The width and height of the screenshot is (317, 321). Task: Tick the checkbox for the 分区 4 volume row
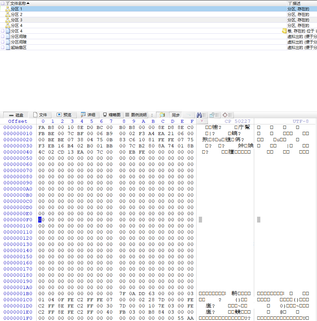tap(3, 31)
